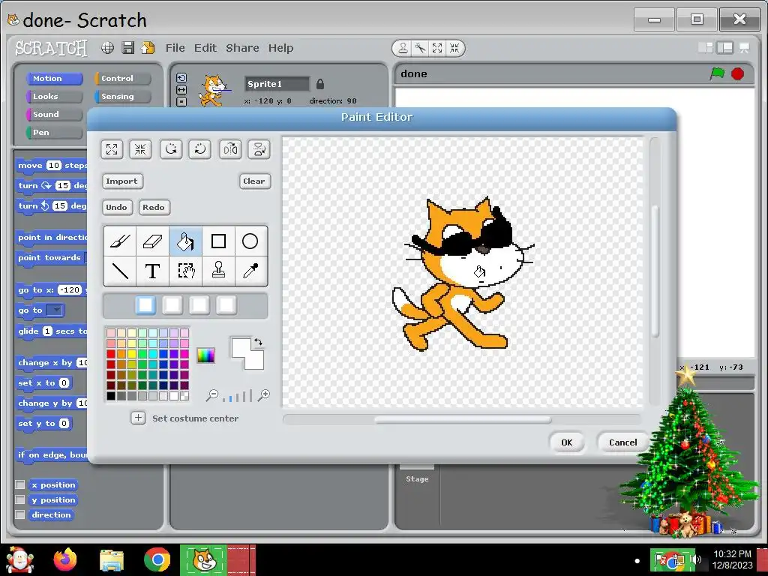Set rotation style to left-right flip

click(181, 90)
